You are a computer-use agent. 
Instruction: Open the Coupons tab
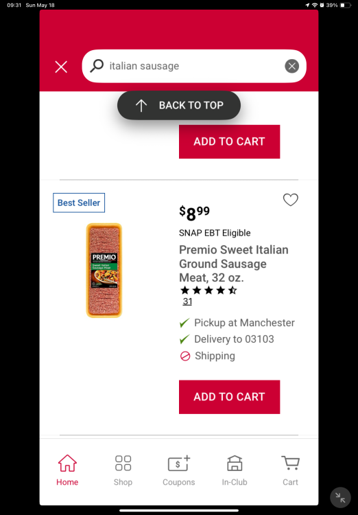(179, 470)
